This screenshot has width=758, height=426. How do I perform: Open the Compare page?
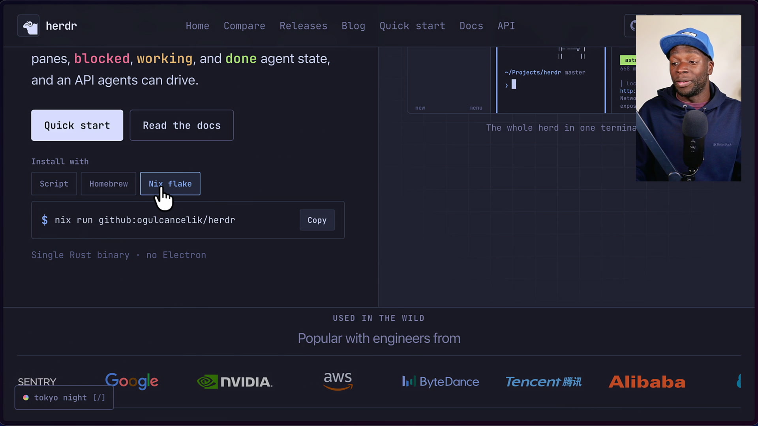244,26
